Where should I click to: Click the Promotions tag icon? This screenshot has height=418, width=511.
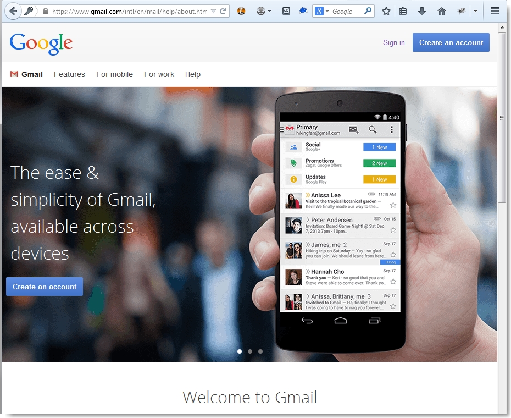click(293, 163)
